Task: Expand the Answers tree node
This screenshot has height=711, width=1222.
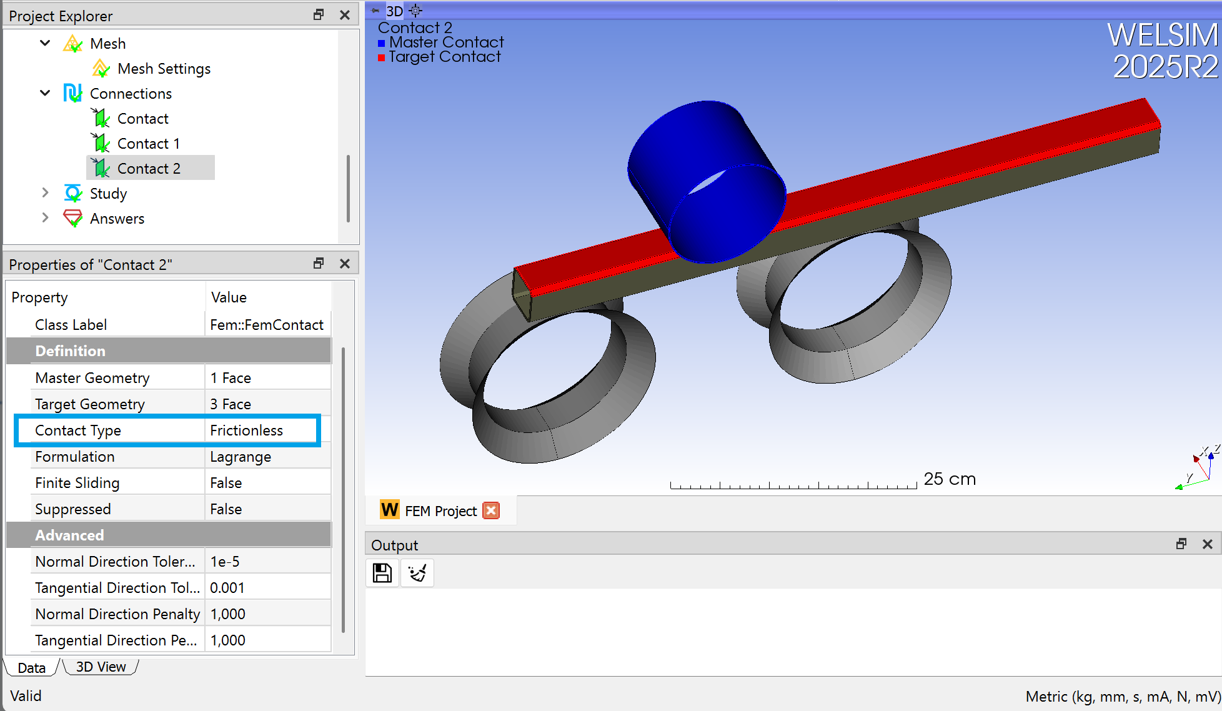Action: (45, 218)
